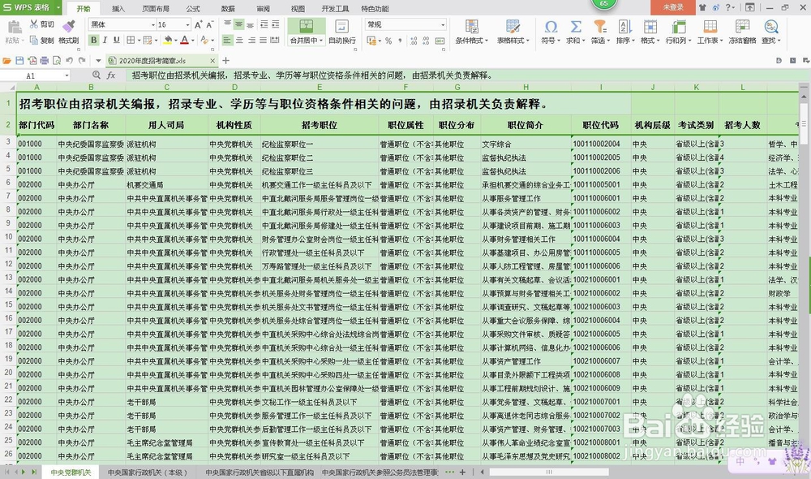Image resolution: width=811 pixels, height=479 pixels.
Task: Click the increase indent icon
Action: [x=275, y=24]
